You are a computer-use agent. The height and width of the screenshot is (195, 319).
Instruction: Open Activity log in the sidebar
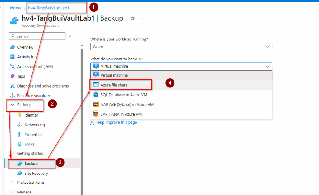click(27, 57)
